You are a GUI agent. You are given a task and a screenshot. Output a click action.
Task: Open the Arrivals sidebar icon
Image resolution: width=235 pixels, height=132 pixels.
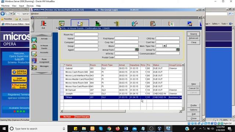[34, 40]
